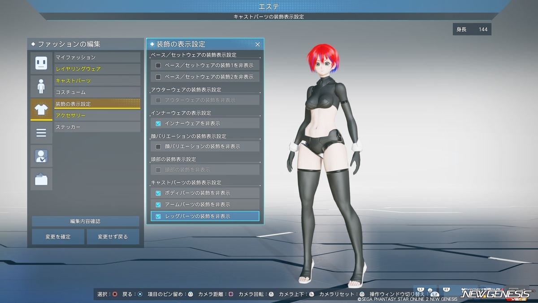Click アウターウェアの装飾表示設定 section header

coord(186,90)
